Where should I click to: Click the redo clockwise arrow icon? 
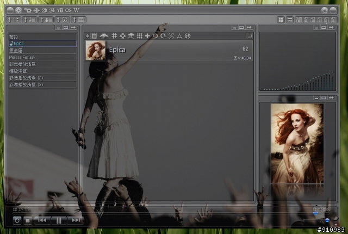point(163,36)
